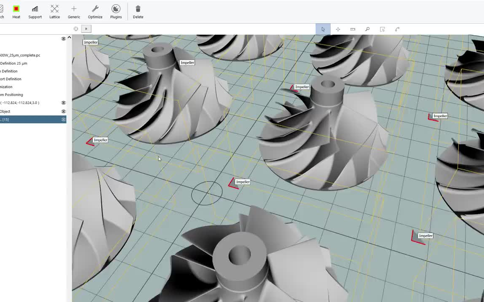Toggle visibility of the Object tree item
Image resolution: width=484 pixels, height=302 pixels.
click(x=63, y=111)
